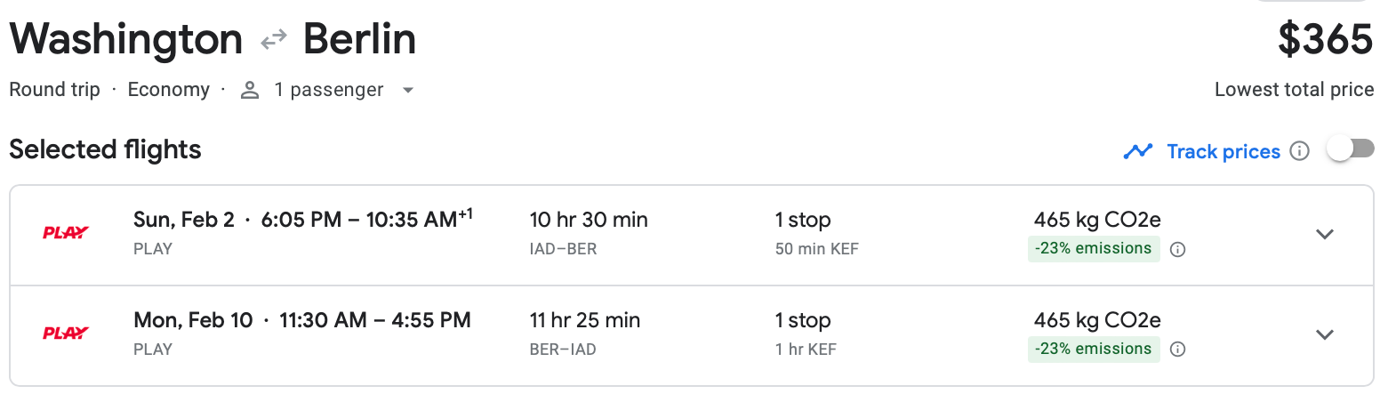Click the 1 passenger label
The width and height of the screenshot is (1396, 402).
tap(328, 90)
